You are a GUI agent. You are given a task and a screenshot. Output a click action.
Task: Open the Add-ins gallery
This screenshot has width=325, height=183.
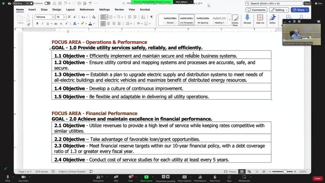[260, 19]
